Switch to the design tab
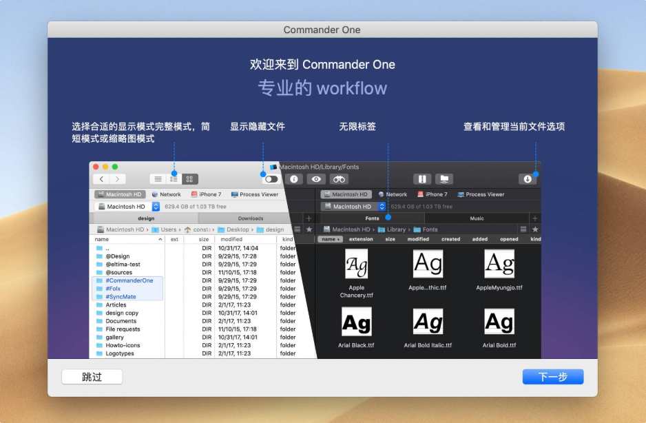646x423 pixels. point(146,218)
